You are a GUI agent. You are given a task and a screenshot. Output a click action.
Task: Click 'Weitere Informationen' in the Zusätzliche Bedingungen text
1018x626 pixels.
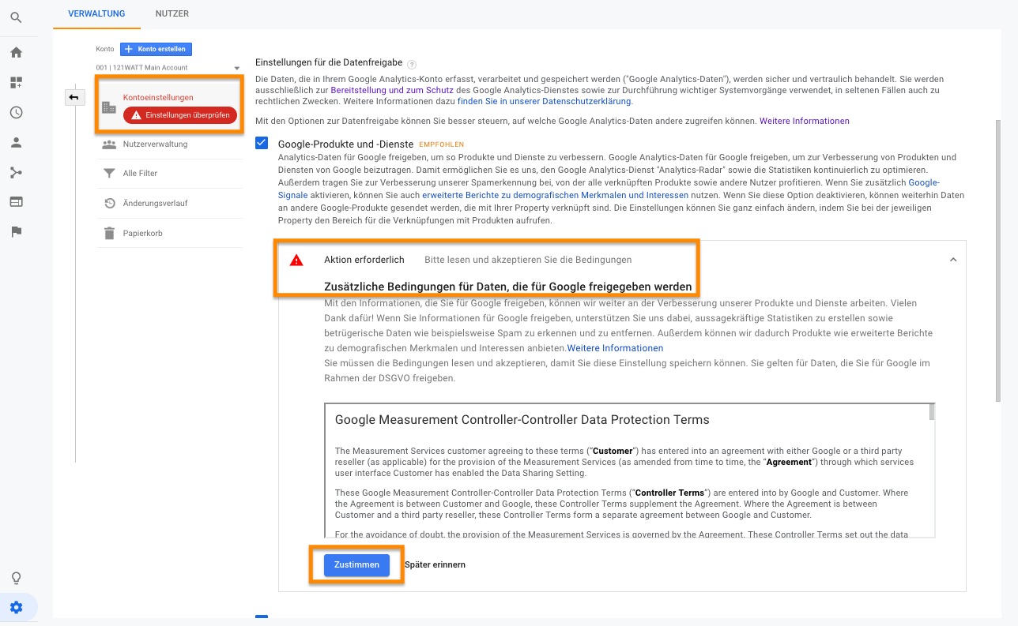(615, 348)
